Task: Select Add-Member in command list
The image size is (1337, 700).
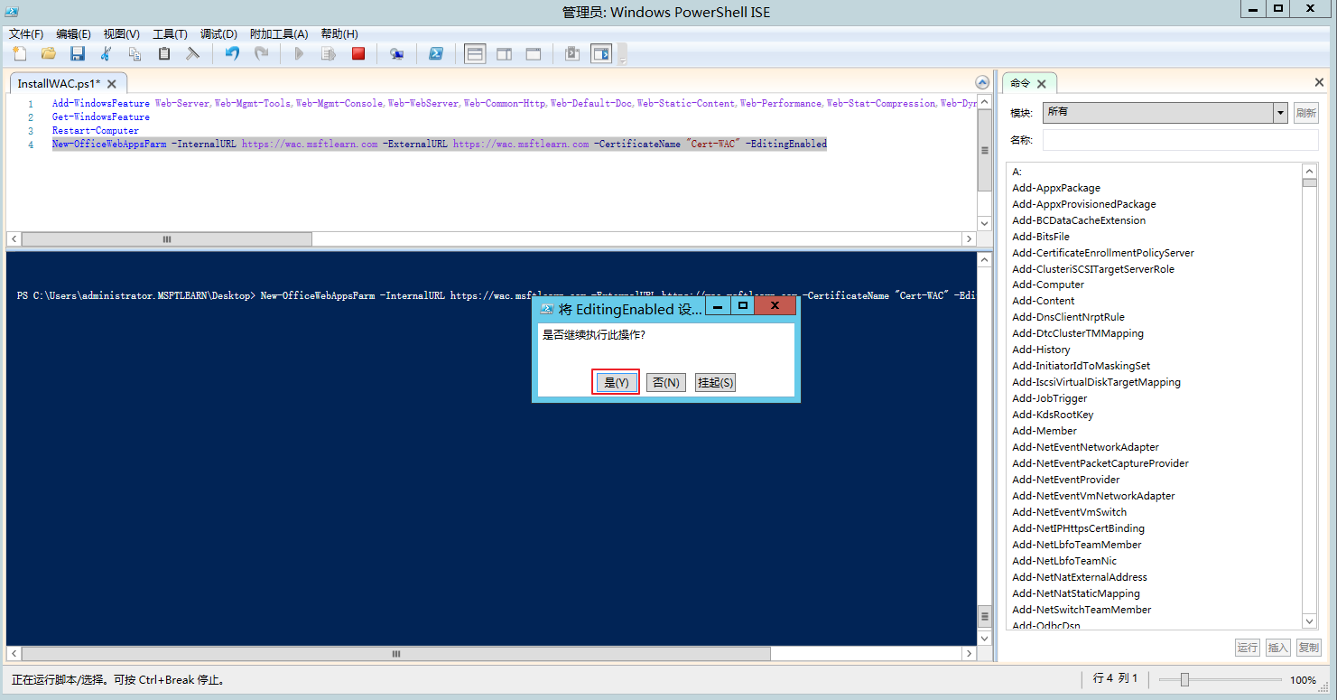Action: [x=1045, y=431]
